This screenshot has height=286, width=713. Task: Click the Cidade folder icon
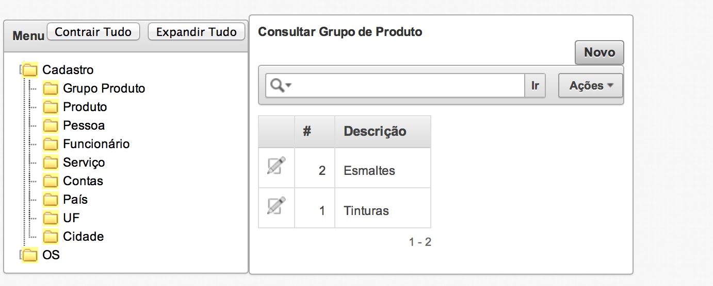click(x=50, y=237)
